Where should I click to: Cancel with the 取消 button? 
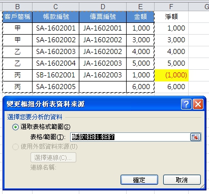pyautogui.click(x=182, y=180)
